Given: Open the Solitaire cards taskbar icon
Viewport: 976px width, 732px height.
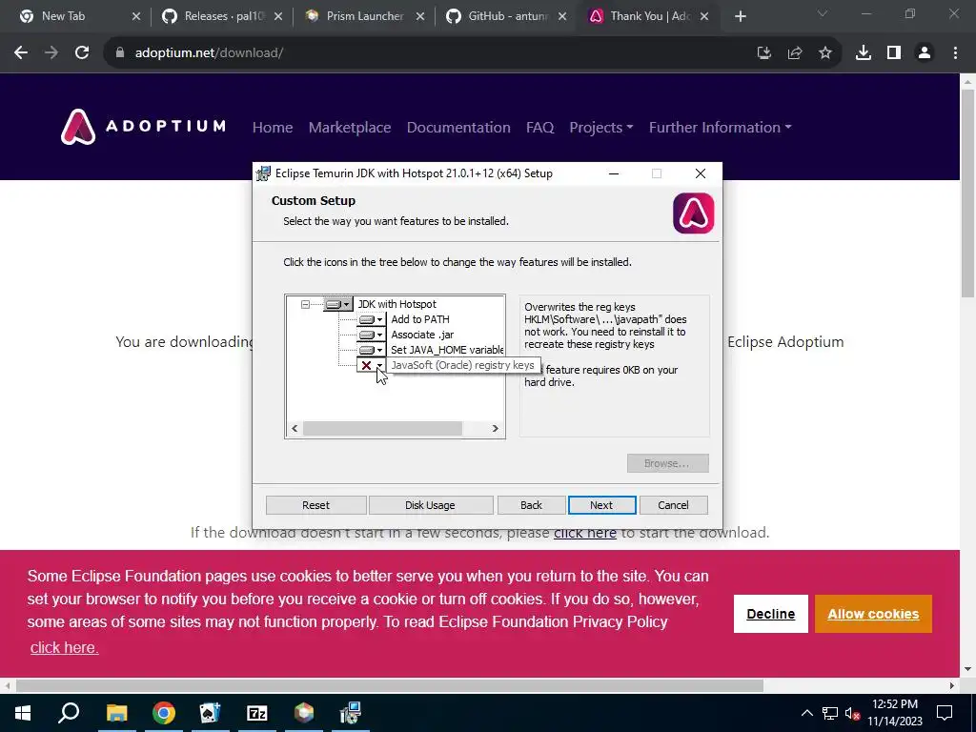Looking at the screenshot, I should [210, 713].
